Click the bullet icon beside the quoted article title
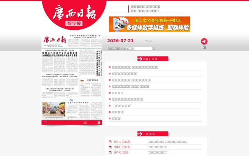The height and width of the screenshot is (156, 249). click(110, 106)
